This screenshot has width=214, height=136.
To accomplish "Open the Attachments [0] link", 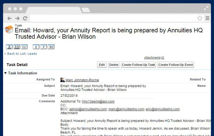I will [154, 58].
